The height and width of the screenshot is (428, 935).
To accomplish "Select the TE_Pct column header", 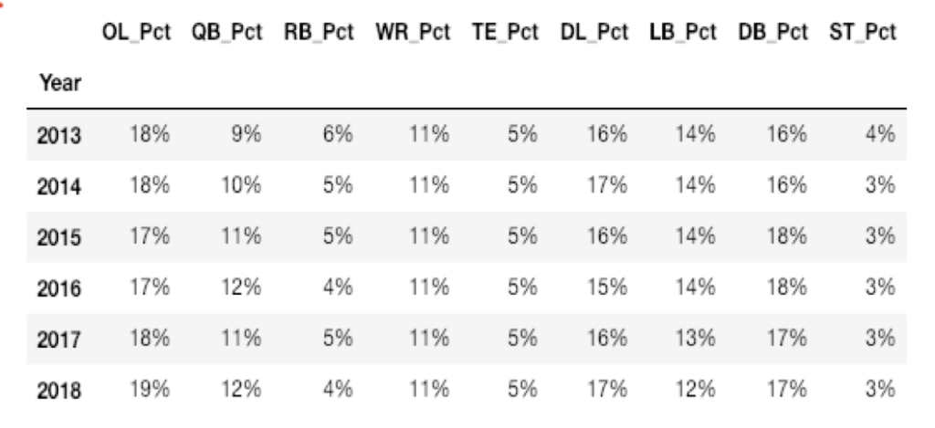I will coord(505,33).
